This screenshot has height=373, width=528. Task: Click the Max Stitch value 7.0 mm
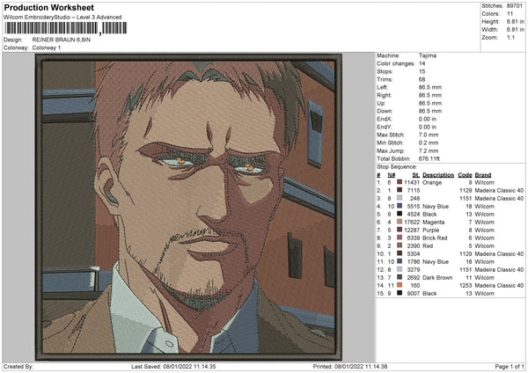pos(429,135)
